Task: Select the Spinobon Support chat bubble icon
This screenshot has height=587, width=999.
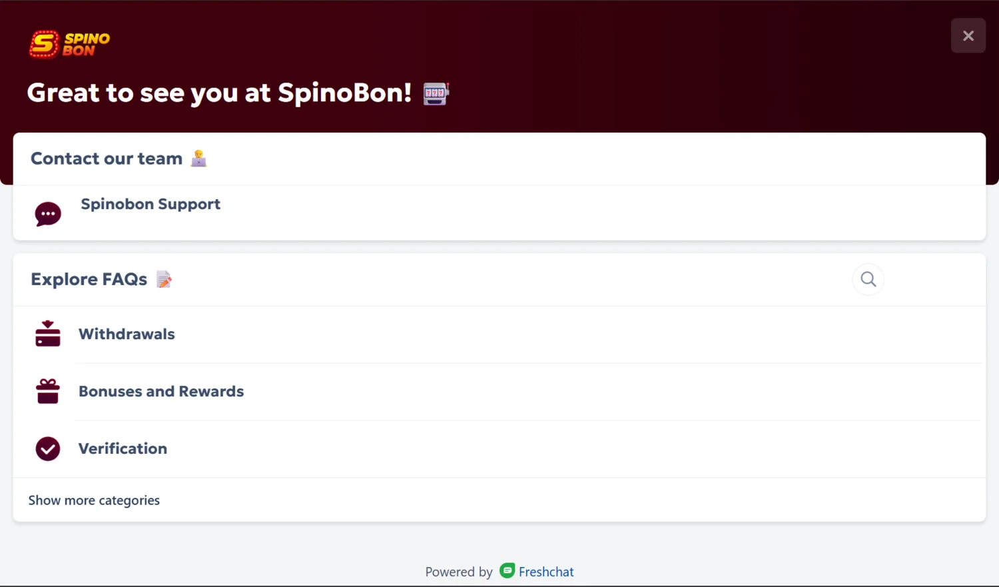Action: 47,213
